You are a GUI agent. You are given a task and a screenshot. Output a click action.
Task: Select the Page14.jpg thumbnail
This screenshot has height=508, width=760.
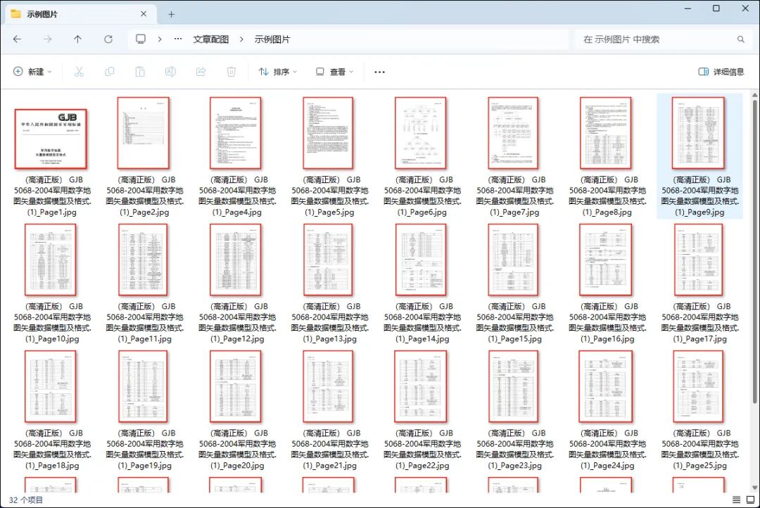(421, 260)
